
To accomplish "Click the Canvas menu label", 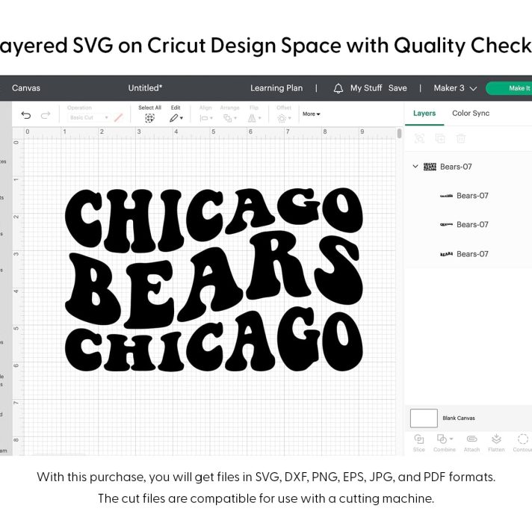I will click(26, 88).
